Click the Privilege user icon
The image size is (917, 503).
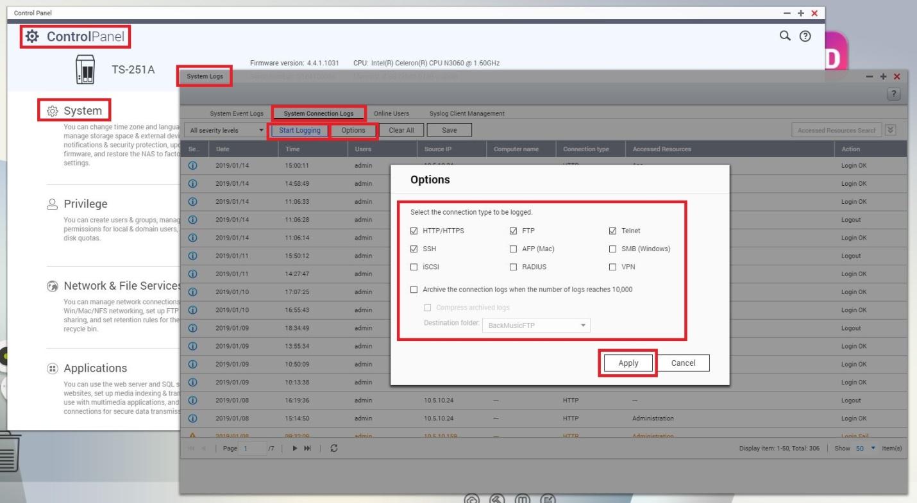[53, 204]
